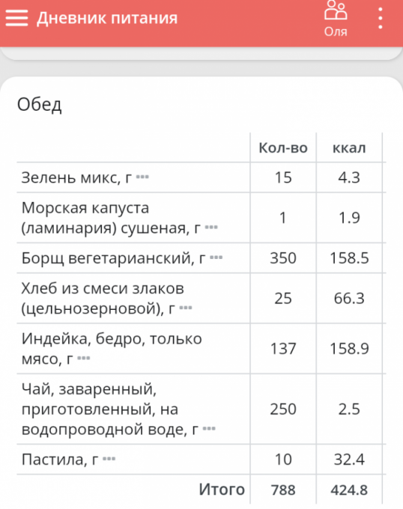
Task: Open options dots for Индейка, бедро
Action: point(83,359)
